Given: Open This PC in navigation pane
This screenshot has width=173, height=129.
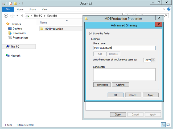Looking at the screenshot, I should pyautogui.click(x=15, y=47).
